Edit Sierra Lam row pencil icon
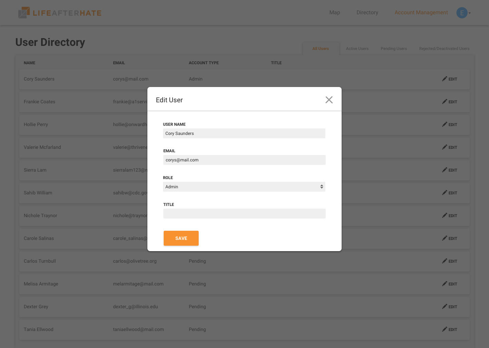 [x=445, y=170]
